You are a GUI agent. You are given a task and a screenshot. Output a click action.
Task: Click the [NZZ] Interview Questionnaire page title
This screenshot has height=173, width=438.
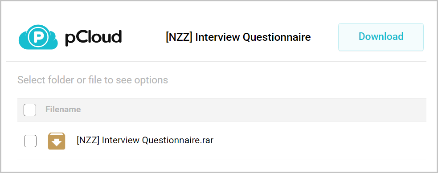coord(238,37)
